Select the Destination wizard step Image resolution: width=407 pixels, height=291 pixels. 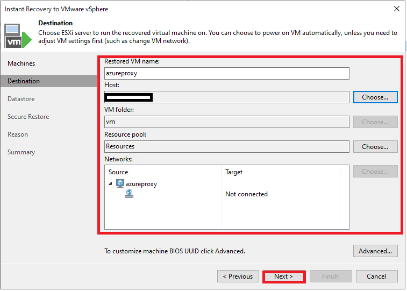tap(49, 81)
